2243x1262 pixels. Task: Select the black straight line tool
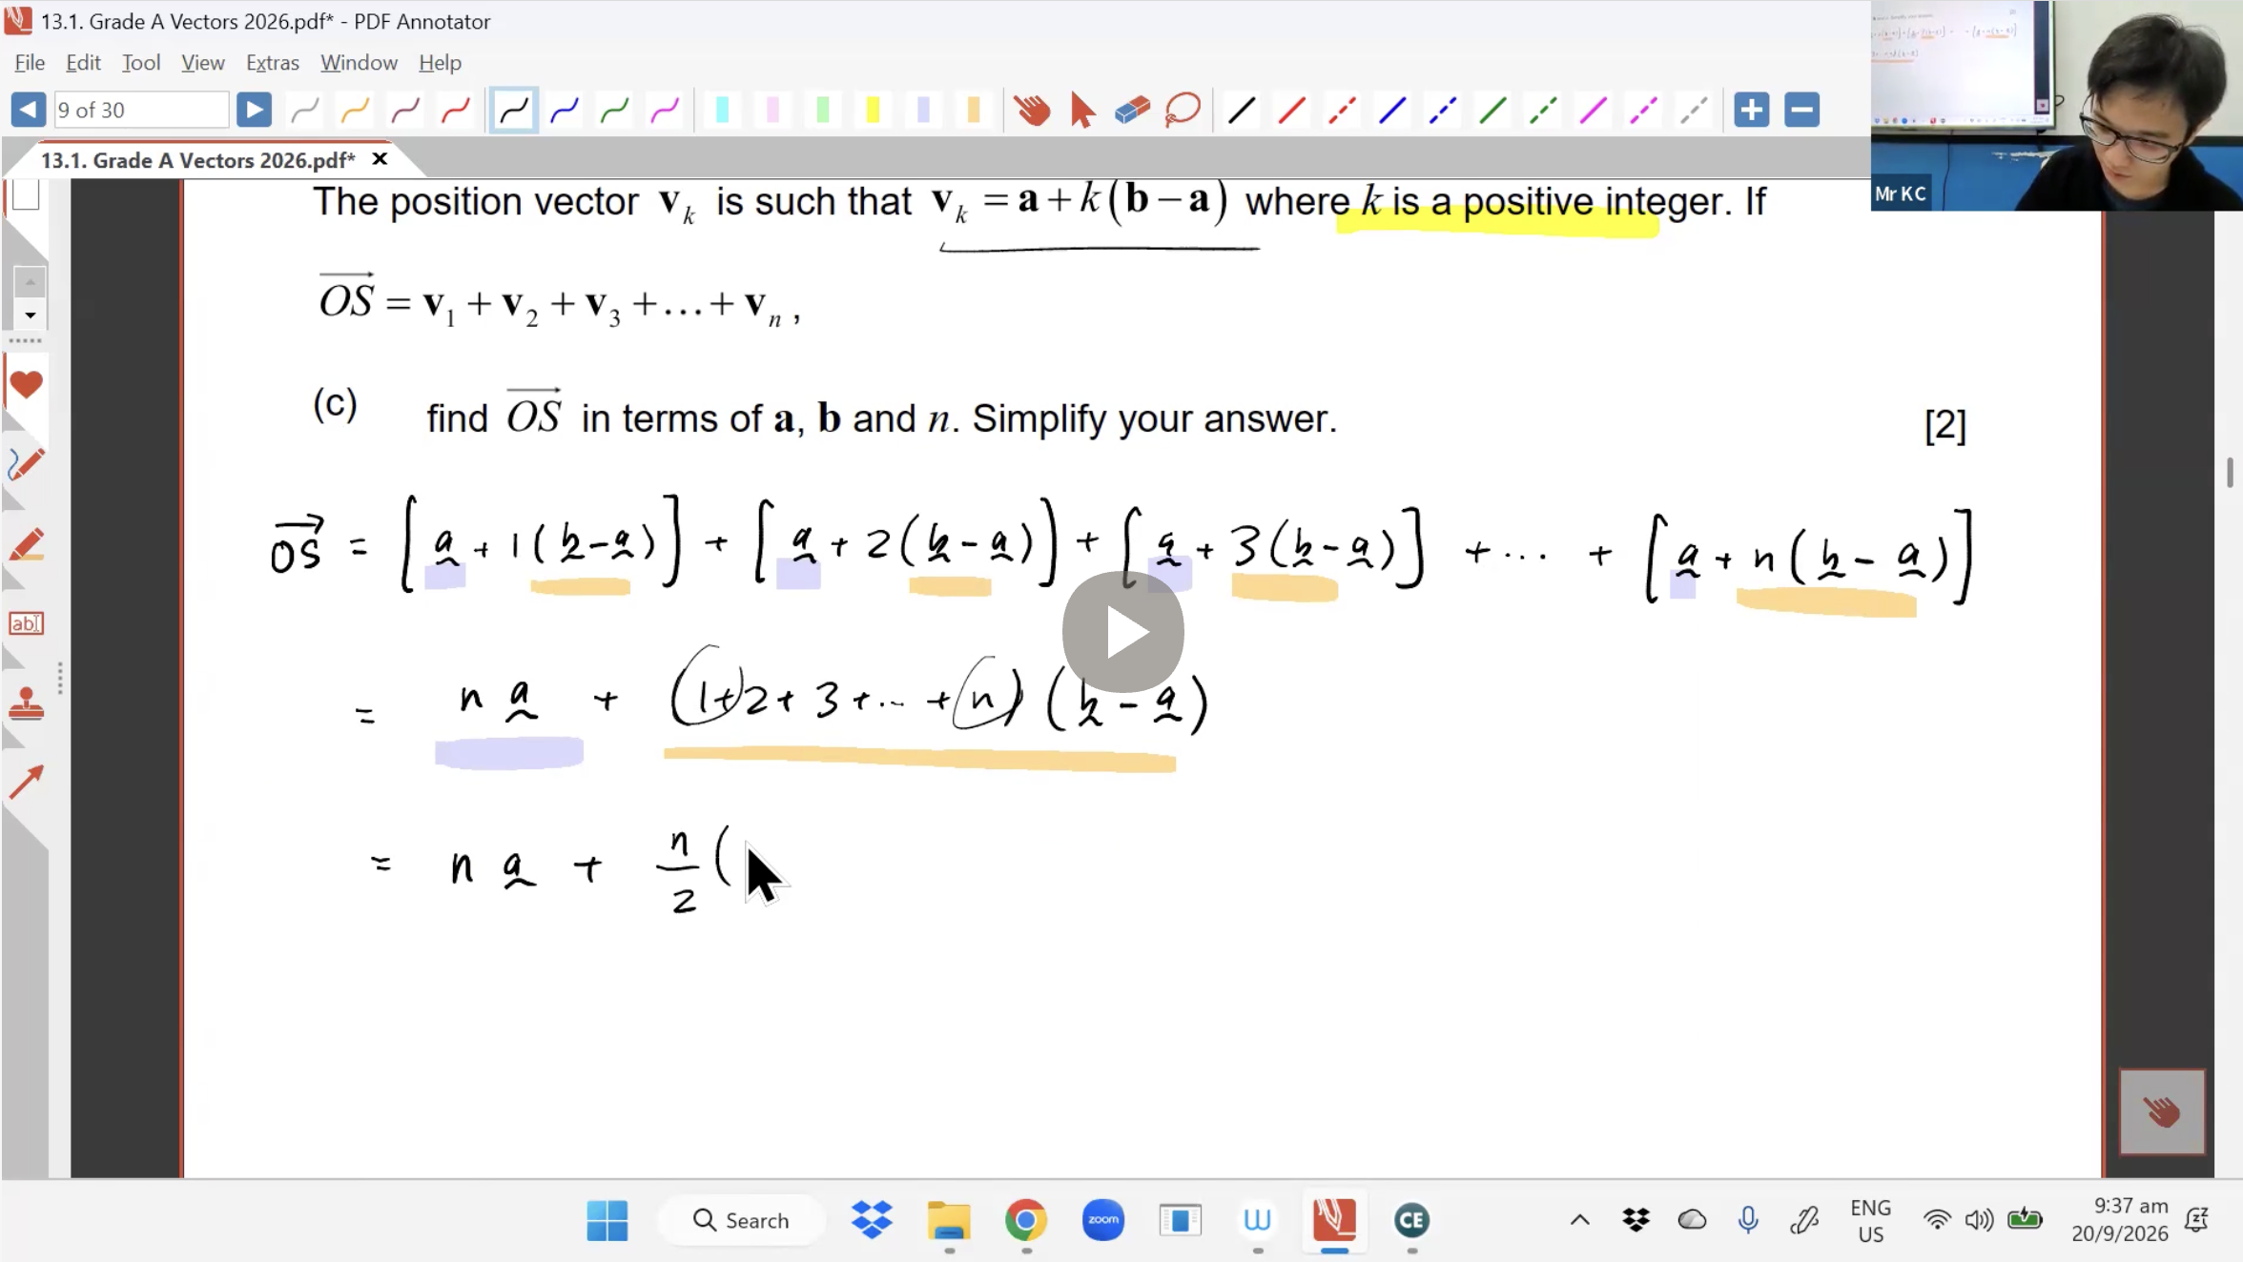(x=1242, y=111)
